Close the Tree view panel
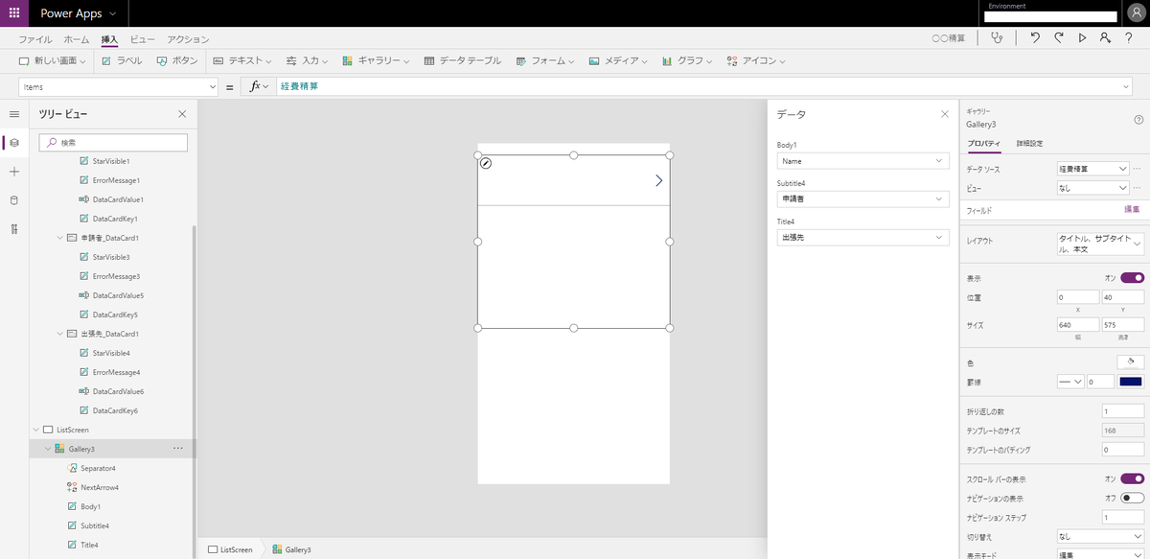Image resolution: width=1150 pixels, height=559 pixels. [x=182, y=114]
